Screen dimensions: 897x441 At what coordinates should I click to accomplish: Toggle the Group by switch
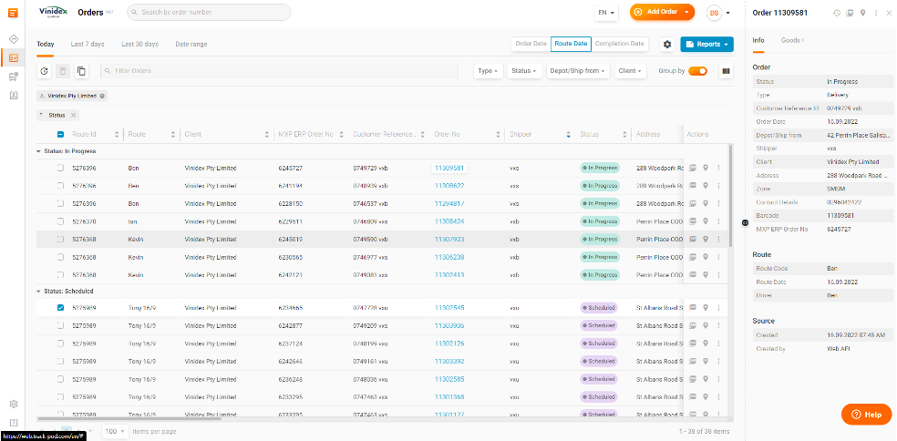click(x=697, y=71)
